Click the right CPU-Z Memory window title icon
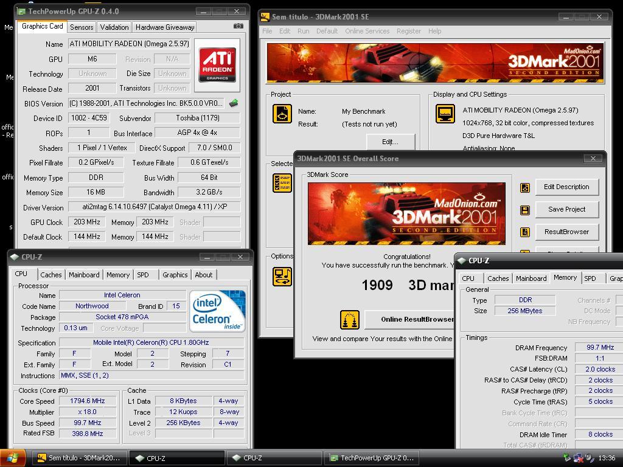Image resolution: width=623 pixels, height=467 pixels. click(462, 261)
